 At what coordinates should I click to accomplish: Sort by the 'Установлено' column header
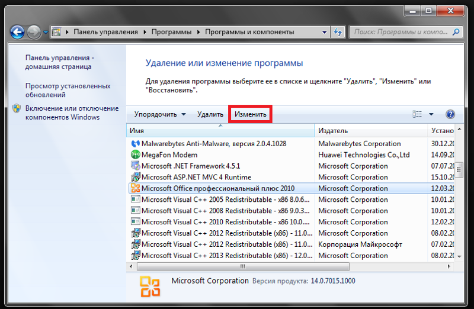coord(441,130)
